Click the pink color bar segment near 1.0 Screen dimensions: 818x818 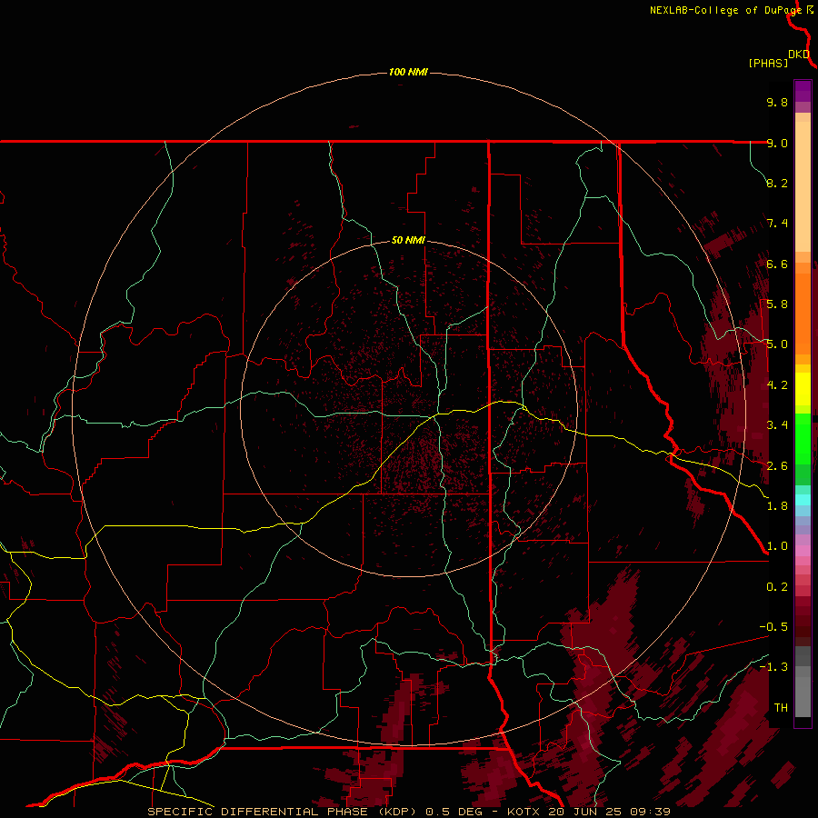pyautogui.click(x=803, y=551)
